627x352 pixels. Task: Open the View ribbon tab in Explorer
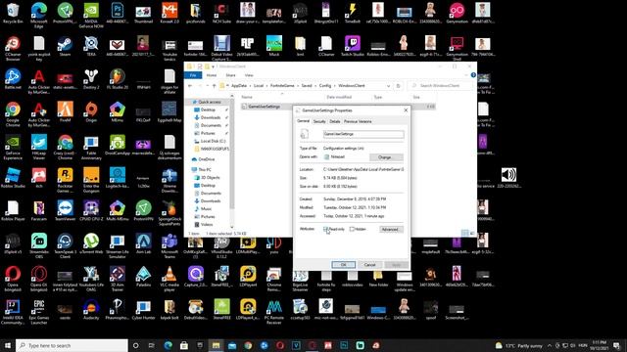(x=249, y=75)
